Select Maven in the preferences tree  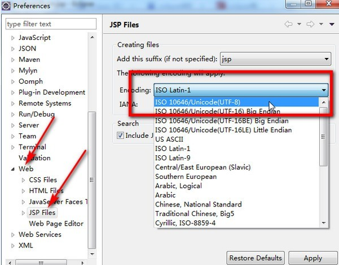point(29,60)
